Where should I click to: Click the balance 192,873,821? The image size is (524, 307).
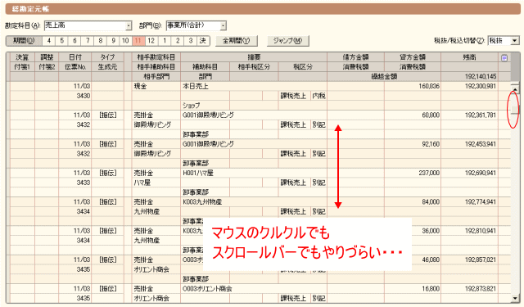[481, 289]
